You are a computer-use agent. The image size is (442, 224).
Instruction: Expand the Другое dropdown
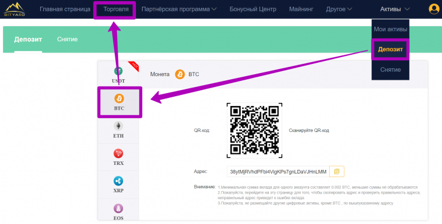pyautogui.click(x=339, y=9)
